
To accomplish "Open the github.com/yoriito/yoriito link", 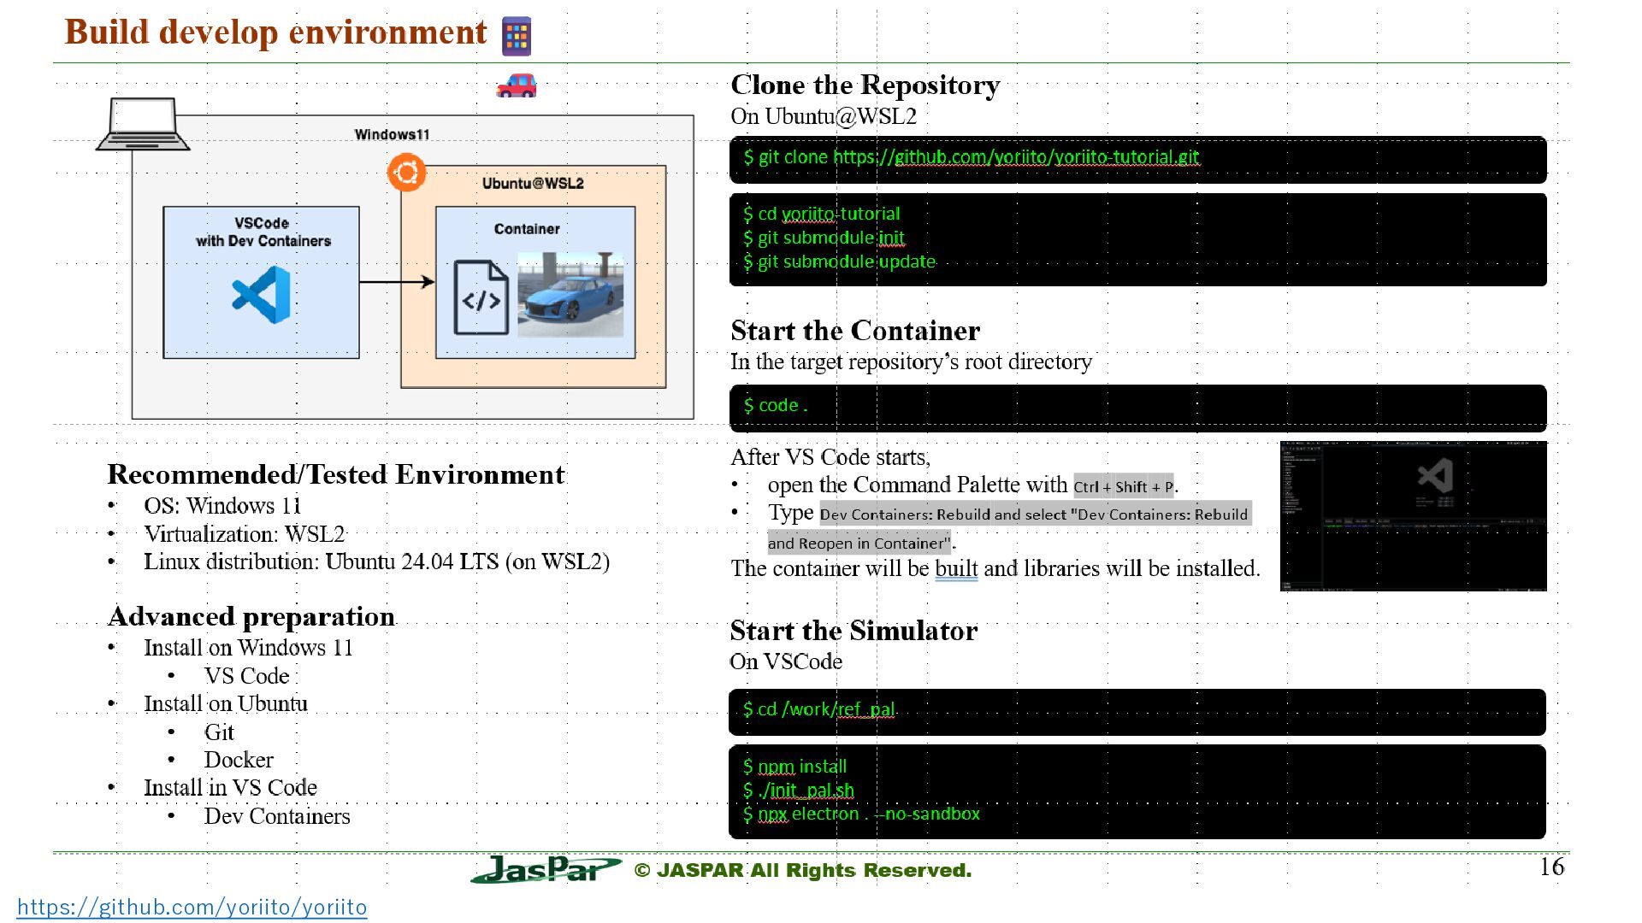I will [192, 908].
